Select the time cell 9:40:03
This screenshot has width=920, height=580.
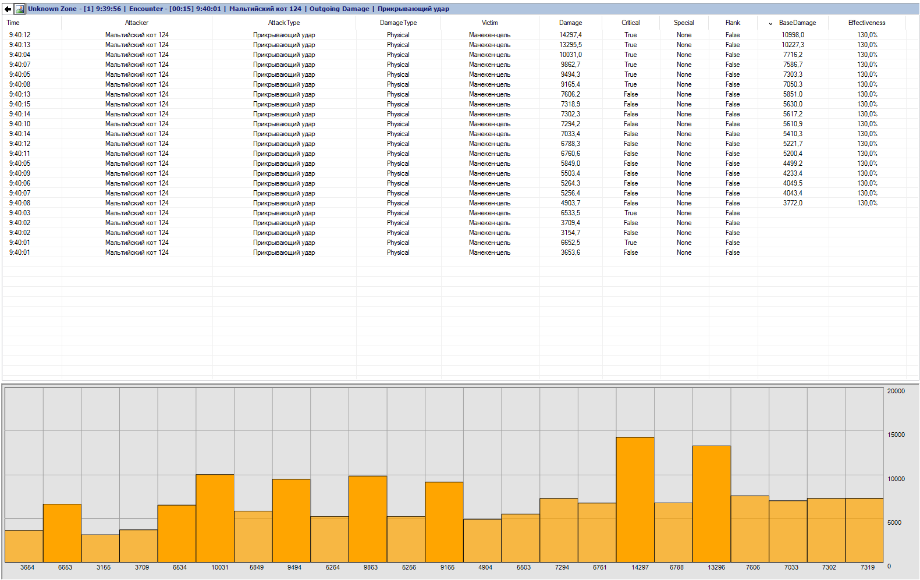(20, 213)
